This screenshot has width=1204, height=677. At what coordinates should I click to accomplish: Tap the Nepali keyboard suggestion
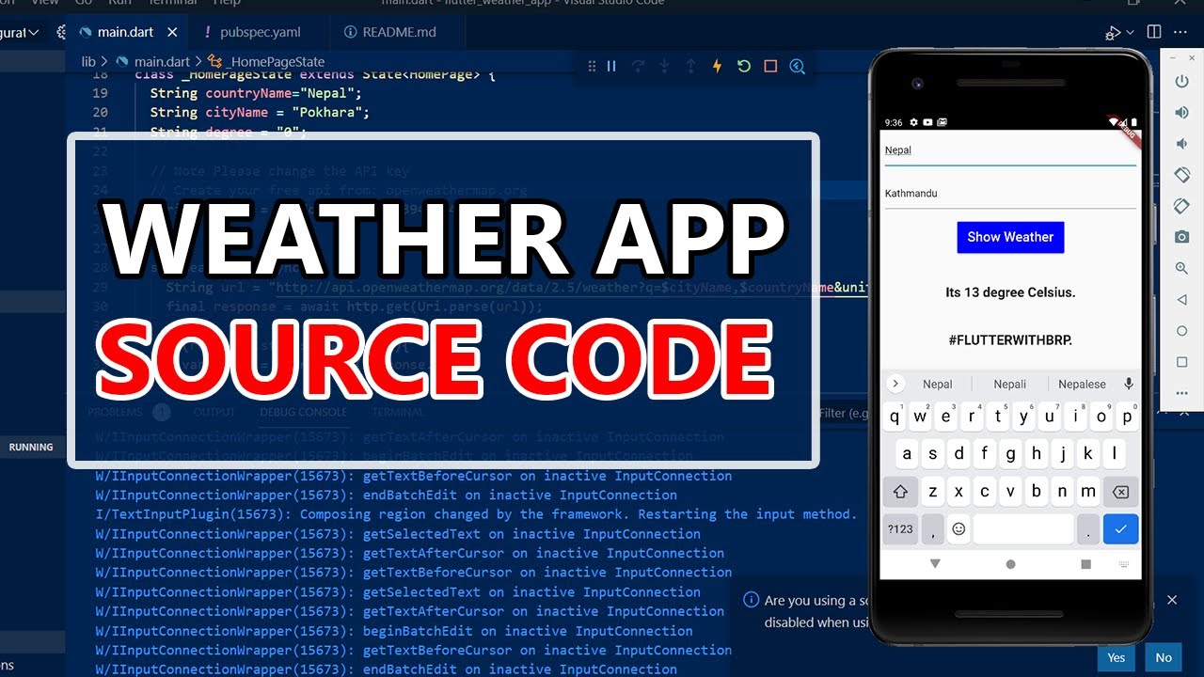(x=1010, y=384)
